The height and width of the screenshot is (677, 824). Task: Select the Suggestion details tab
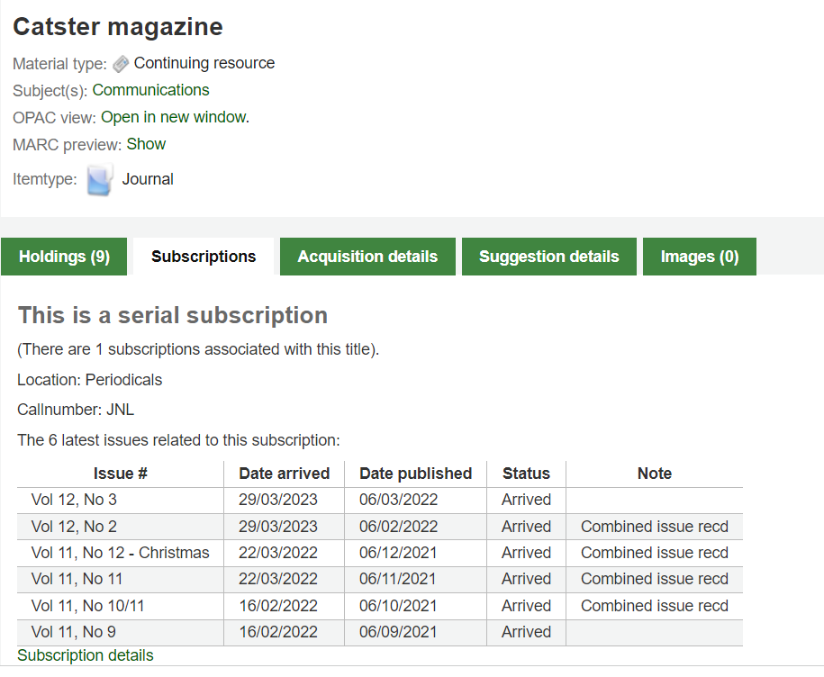pyautogui.click(x=548, y=256)
